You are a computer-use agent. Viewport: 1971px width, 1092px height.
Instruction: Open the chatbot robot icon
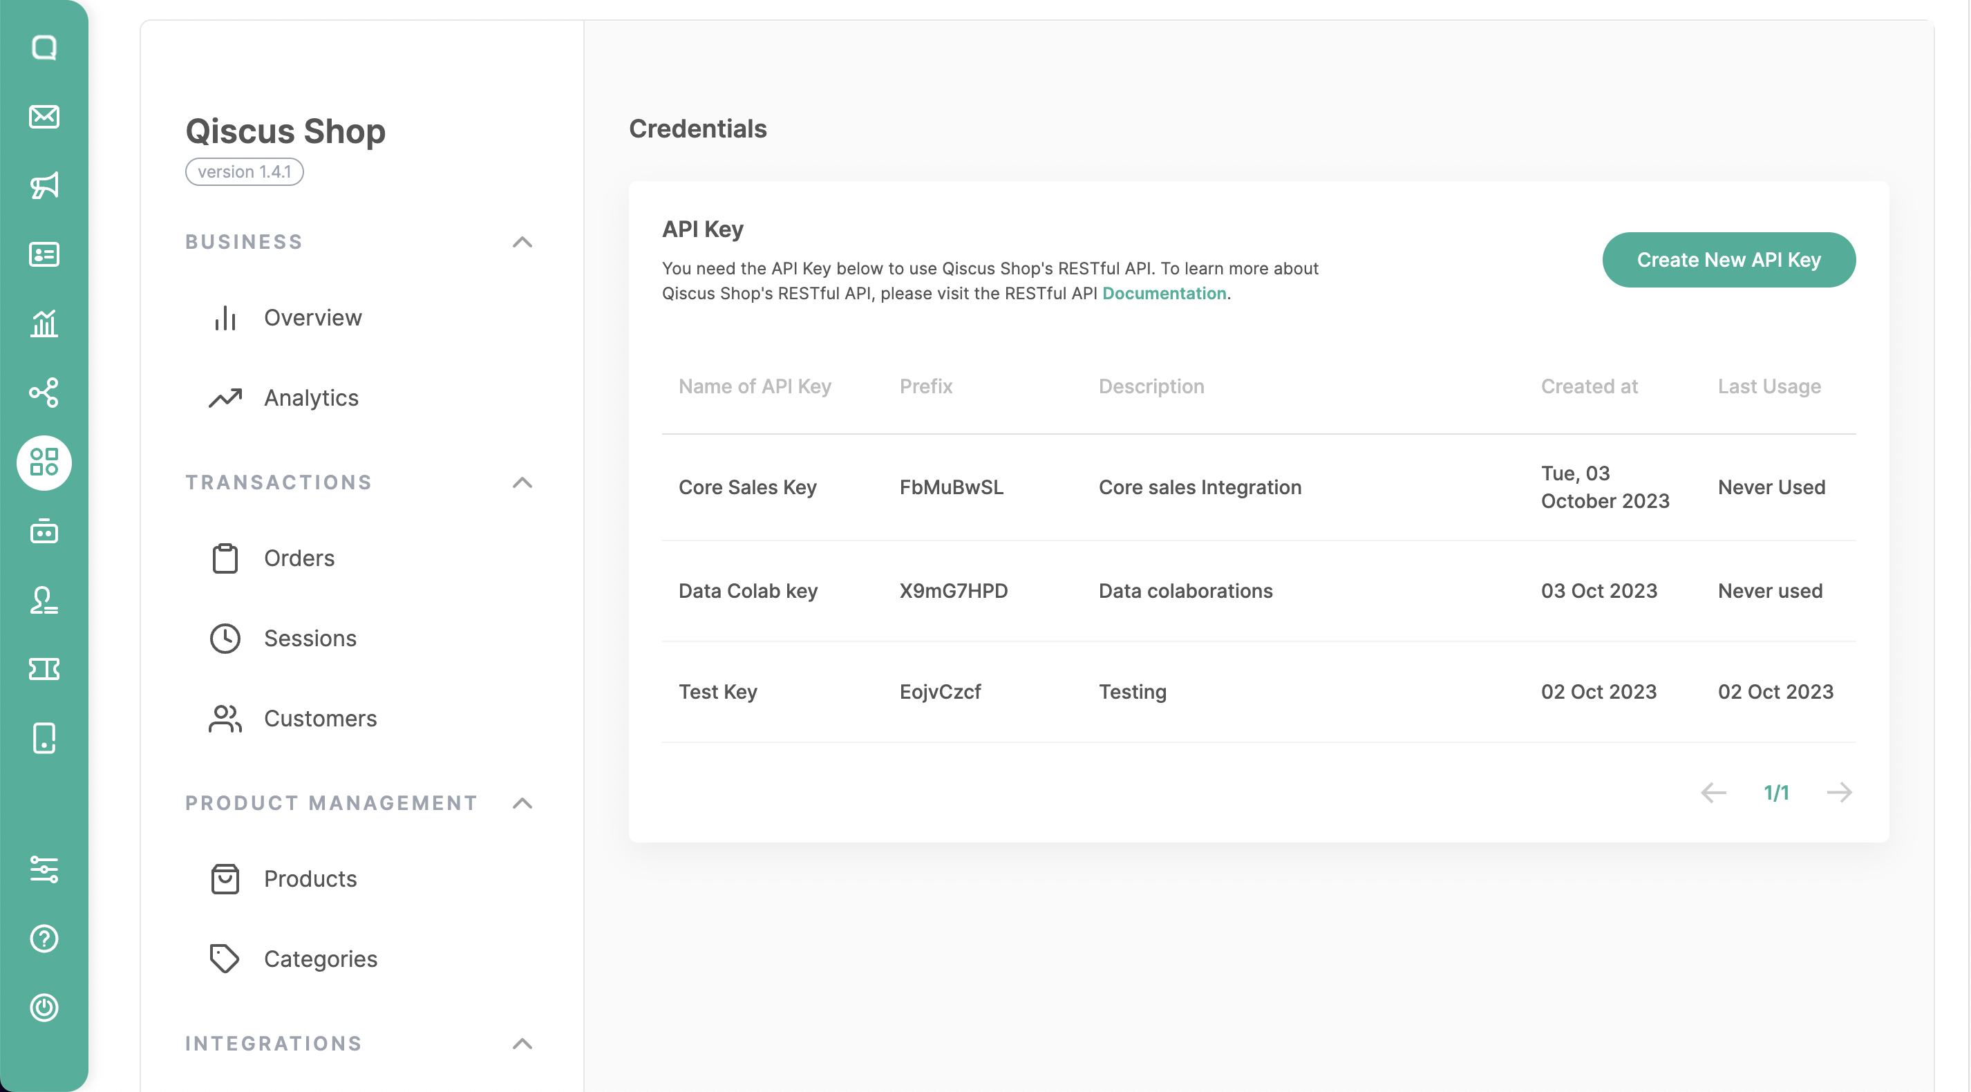[x=44, y=531]
